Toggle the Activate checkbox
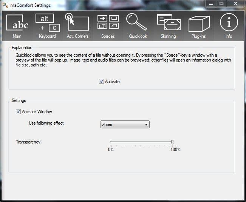Screen dimensions: 246x202 pyautogui.click(x=101, y=82)
